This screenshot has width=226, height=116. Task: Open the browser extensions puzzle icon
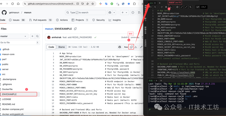(x=134, y=4)
